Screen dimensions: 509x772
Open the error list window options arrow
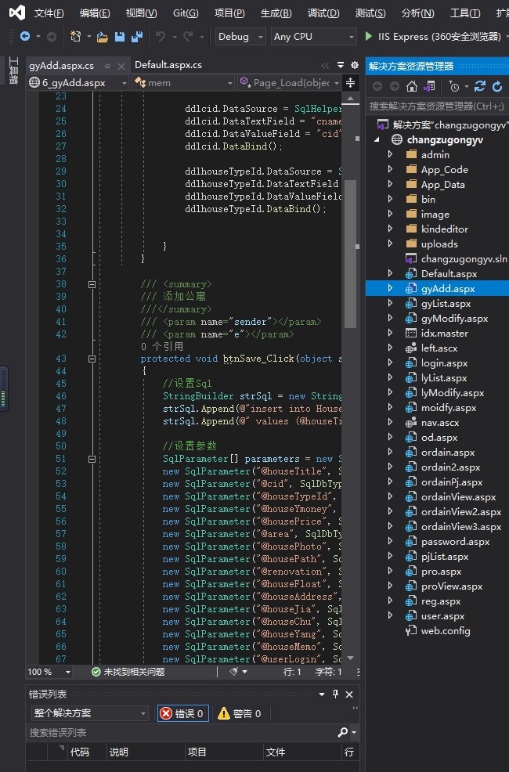pyautogui.click(x=321, y=694)
